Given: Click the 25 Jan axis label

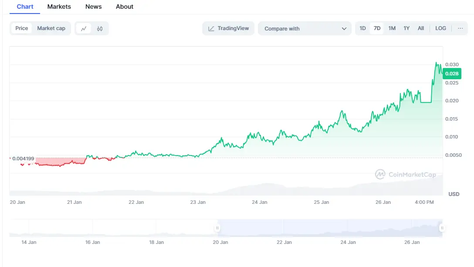Looking at the screenshot, I should click(322, 202).
